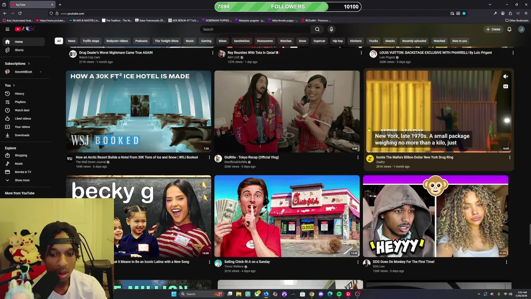This screenshot has height=299, width=531.
Task: Unmute the Mafia drug ring preview
Action: [506, 76]
